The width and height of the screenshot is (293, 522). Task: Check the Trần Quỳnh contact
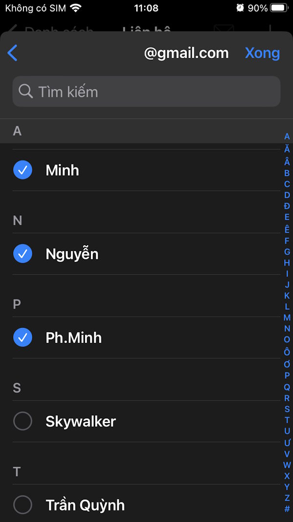[22, 504]
